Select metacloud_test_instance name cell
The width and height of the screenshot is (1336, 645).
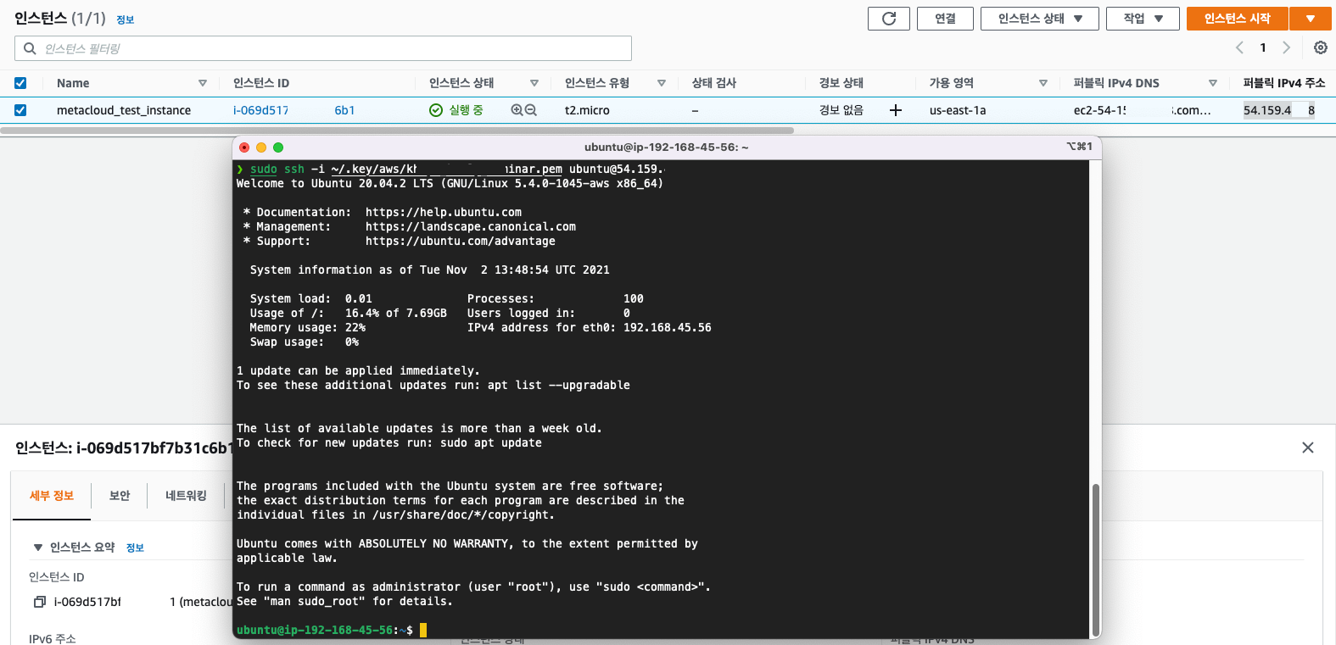tap(124, 110)
